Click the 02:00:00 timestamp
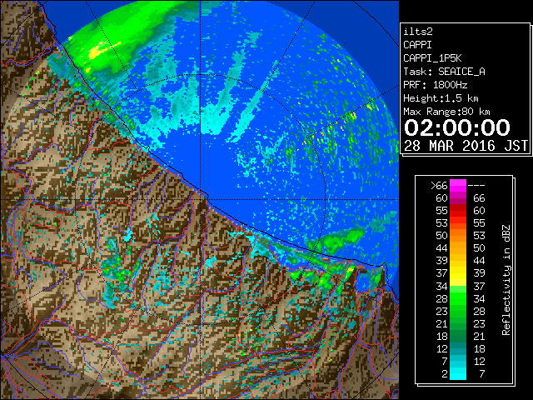The image size is (533, 400). click(457, 127)
